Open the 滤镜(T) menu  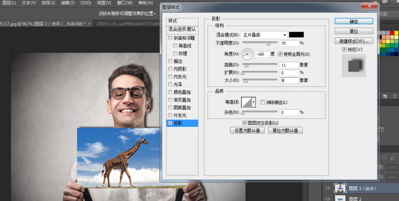(x=67, y=3)
